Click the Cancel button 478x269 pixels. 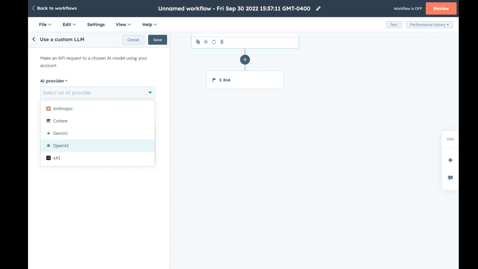[133, 40]
